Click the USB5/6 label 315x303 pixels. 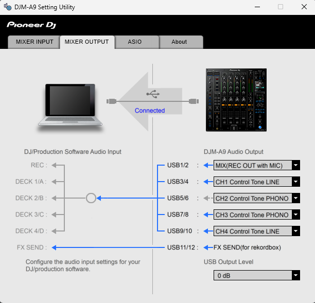click(x=178, y=198)
